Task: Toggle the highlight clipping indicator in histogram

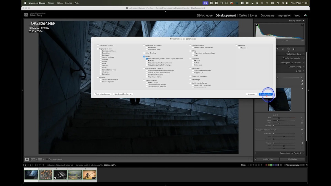Action: [x=302, y=25]
